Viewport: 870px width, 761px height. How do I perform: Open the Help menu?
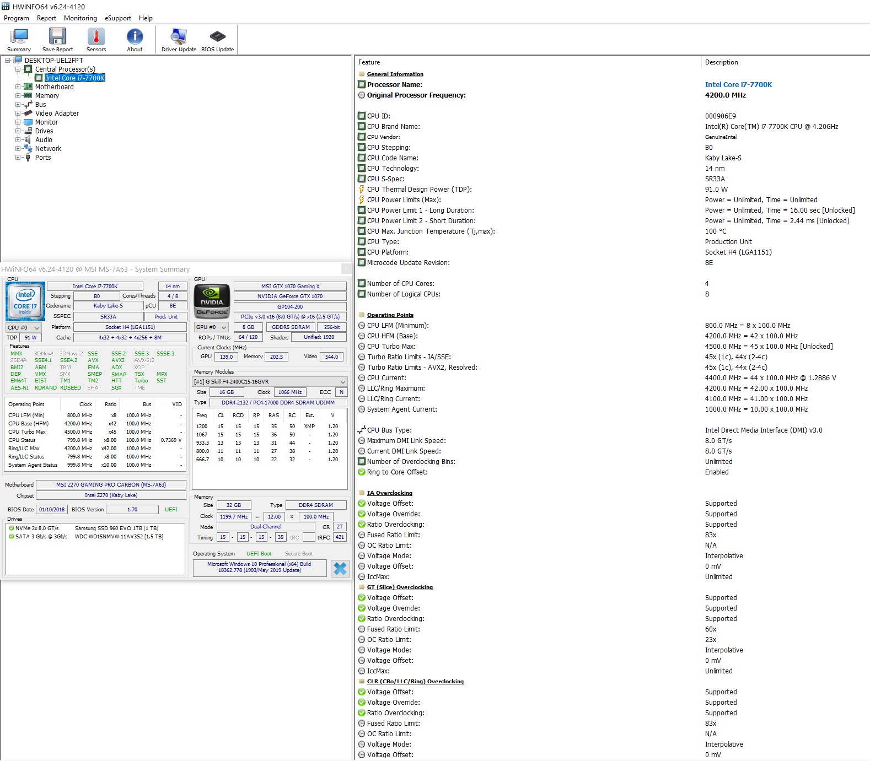146,18
